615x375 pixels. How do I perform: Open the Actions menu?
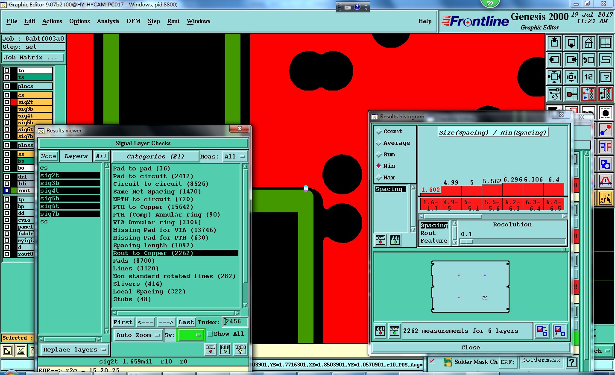point(52,21)
